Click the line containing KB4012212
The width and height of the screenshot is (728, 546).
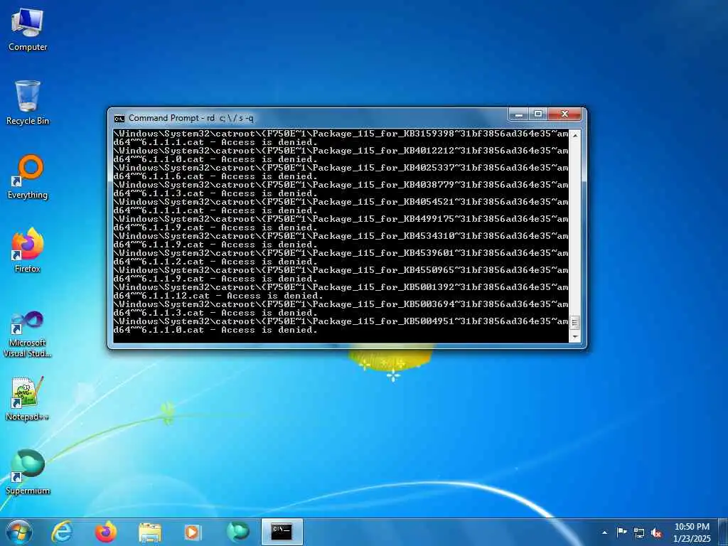point(341,151)
